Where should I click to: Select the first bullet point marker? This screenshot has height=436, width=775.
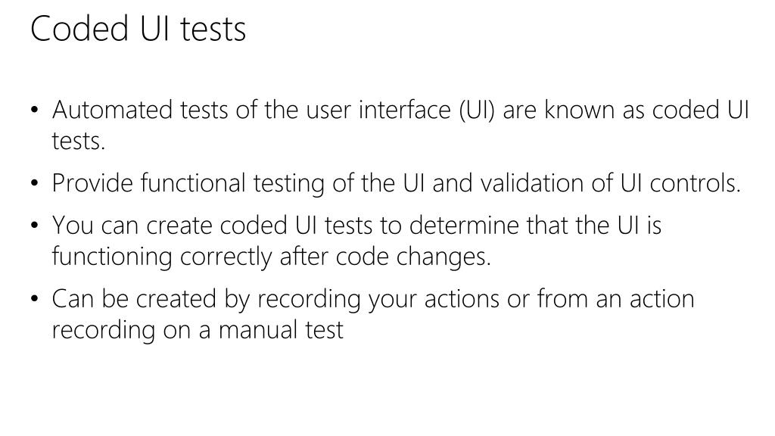pyautogui.click(x=34, y=110)
